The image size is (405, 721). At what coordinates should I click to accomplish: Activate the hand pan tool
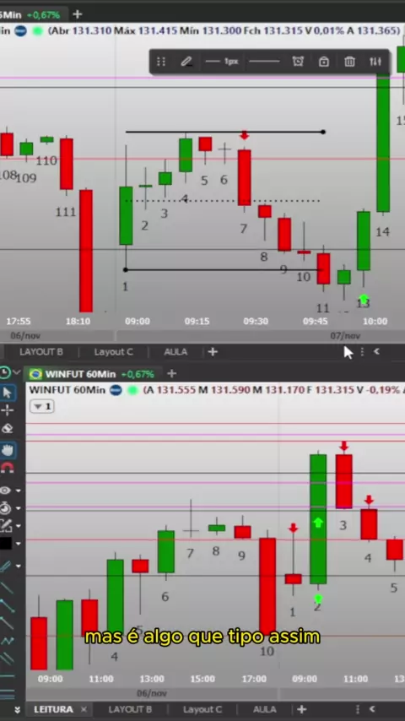click(7, 450)
